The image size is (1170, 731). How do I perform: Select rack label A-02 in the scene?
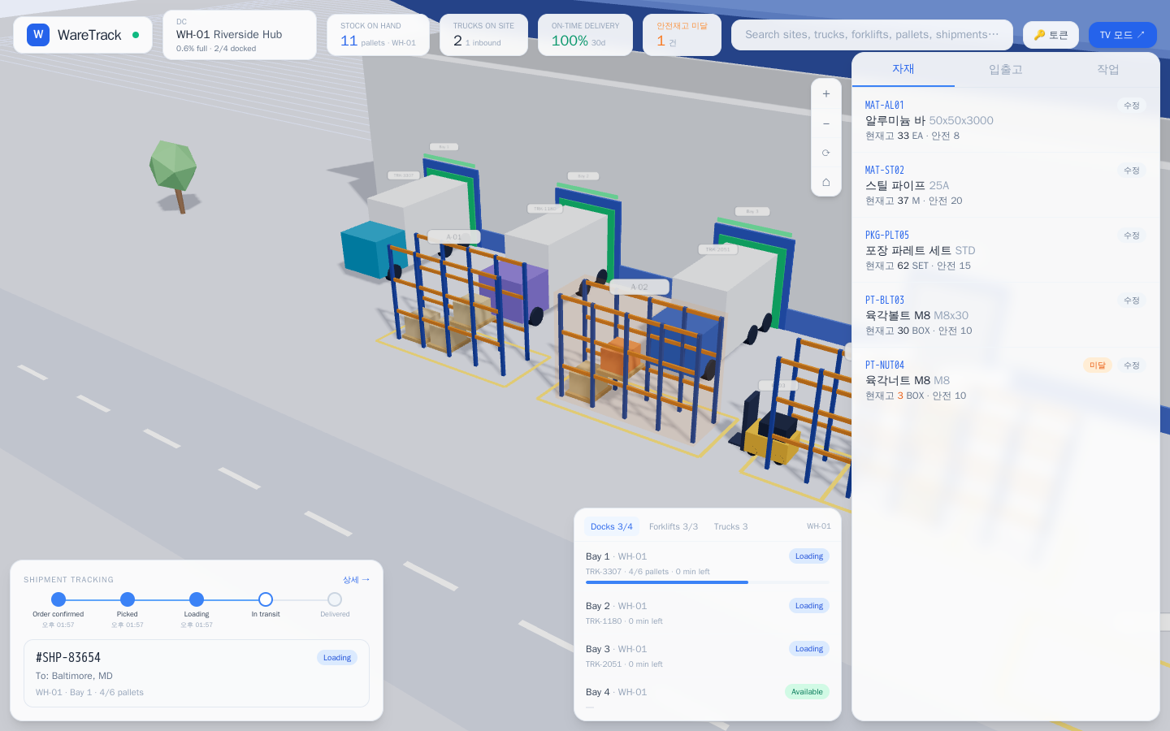(x=640, y=287)
